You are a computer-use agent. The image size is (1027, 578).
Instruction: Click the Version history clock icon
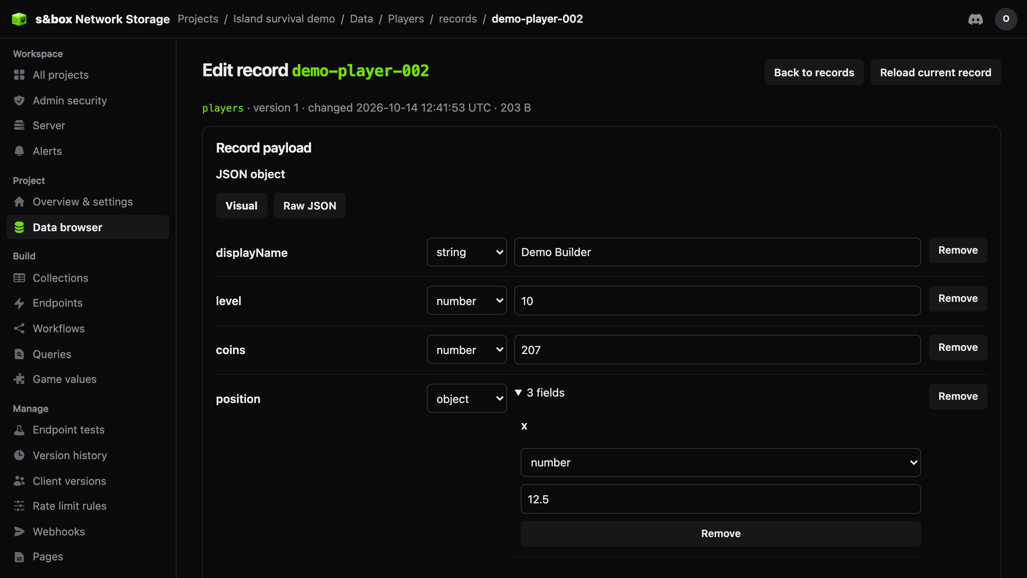19,455
